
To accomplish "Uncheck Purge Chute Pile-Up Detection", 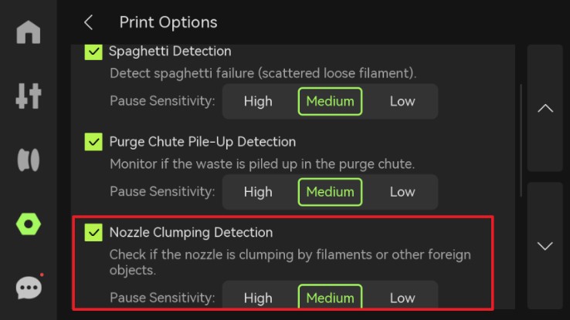I will coord(94,142).
